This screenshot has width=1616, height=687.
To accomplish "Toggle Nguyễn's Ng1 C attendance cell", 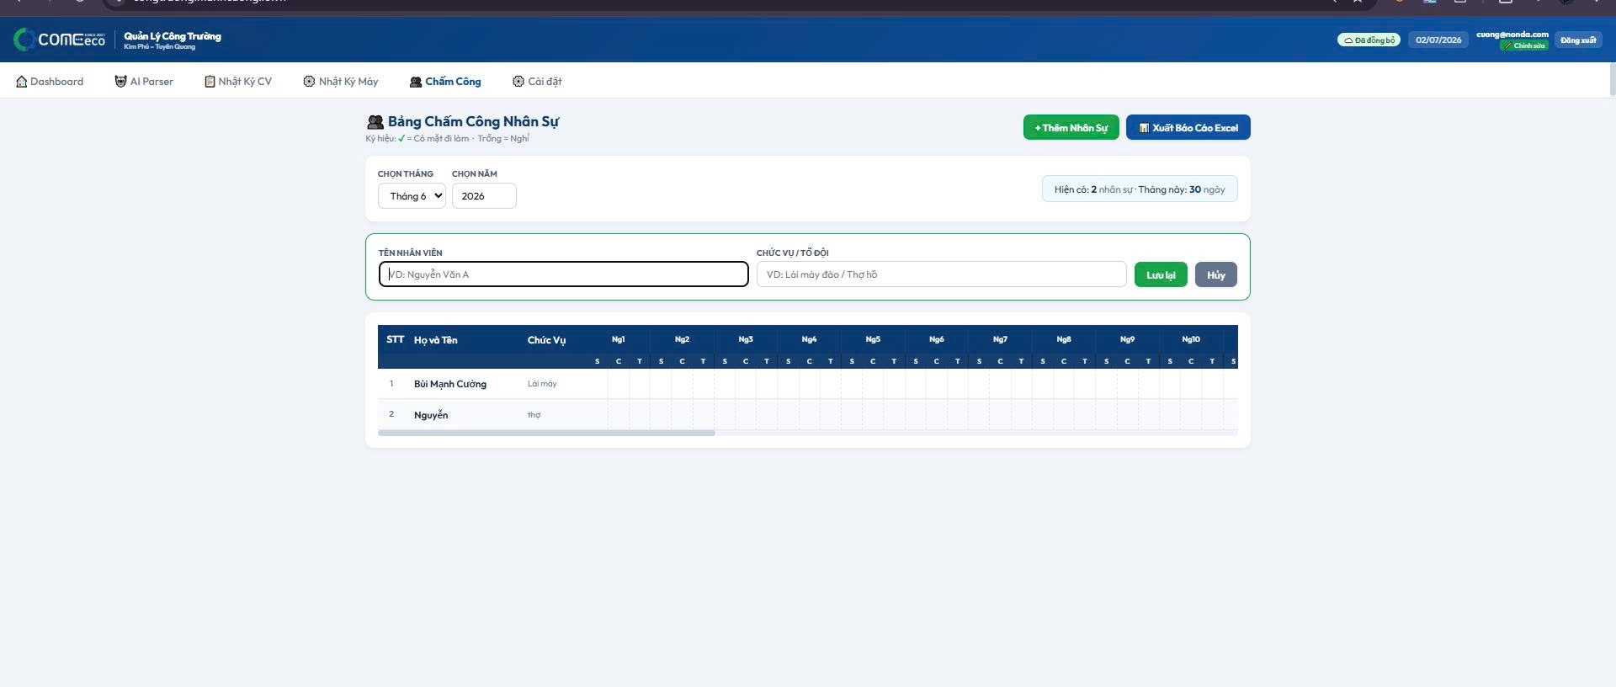I will (619, 414).
